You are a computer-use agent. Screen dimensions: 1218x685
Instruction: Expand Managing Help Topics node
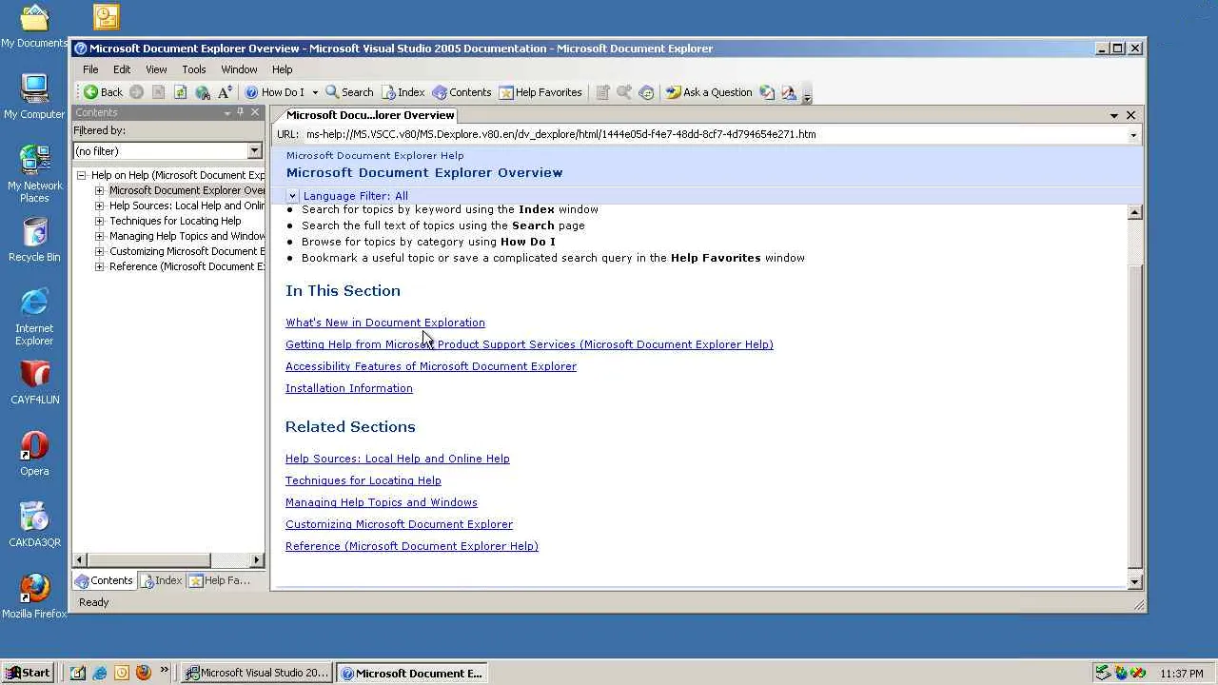point(99,236)
